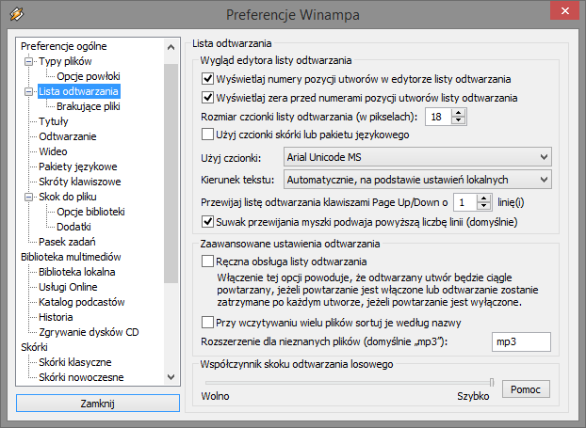Image resolution: width=586 pixels, height=428 pixels.
Task: Open 'Wideo' preferences page
Action: [x=53, y=151]
